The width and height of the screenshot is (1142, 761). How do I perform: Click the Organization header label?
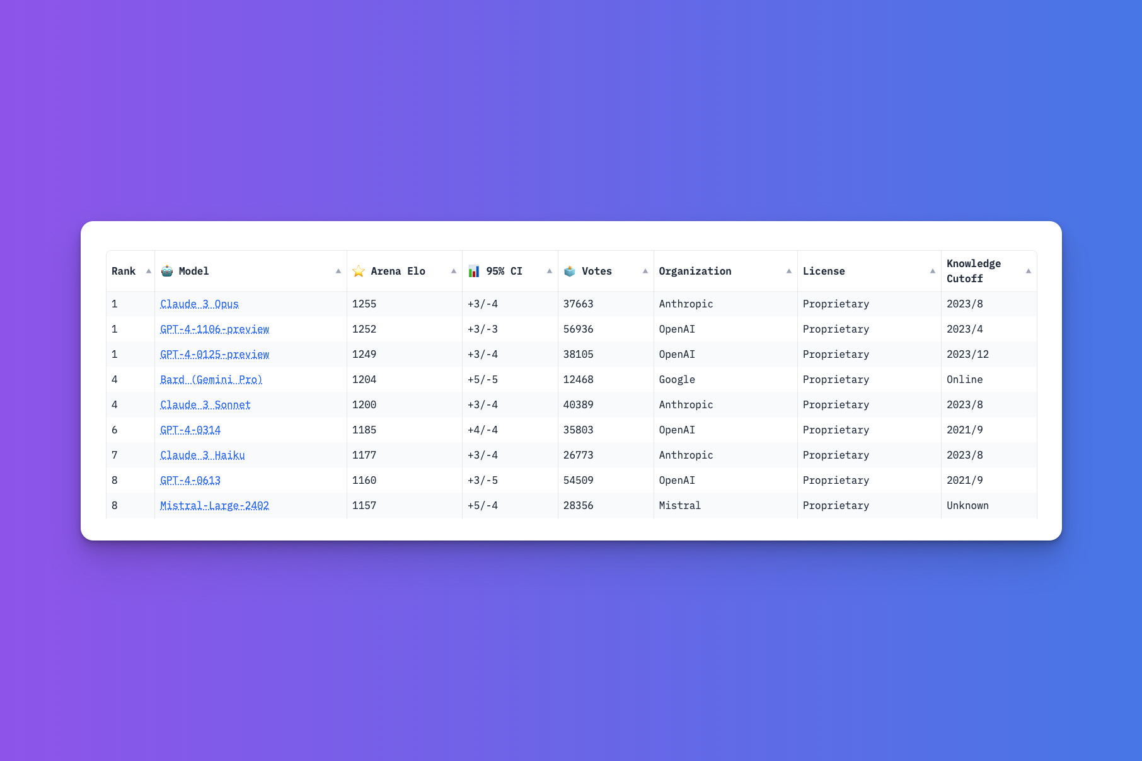click(x=695, y=271)
